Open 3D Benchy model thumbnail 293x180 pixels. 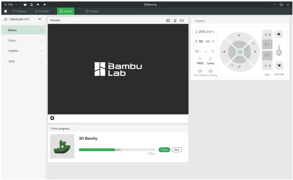[62, 146]
